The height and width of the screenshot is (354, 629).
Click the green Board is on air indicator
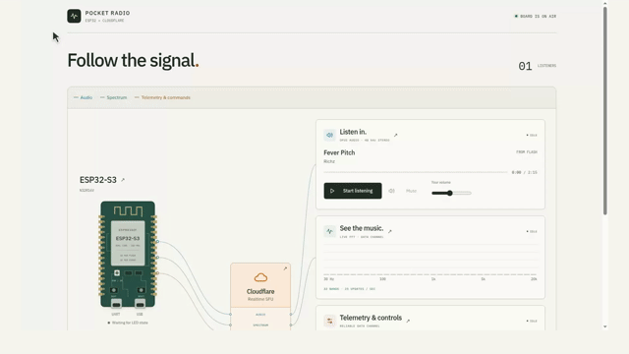[x=516, y=16]
